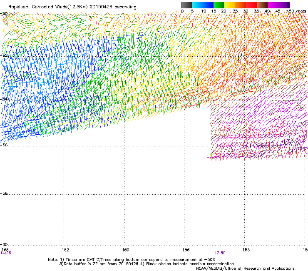Image resolution: width=308 pixels, height=271 pixels.
Task: Click the -165 longitude axis label
Action: (4, 250)
